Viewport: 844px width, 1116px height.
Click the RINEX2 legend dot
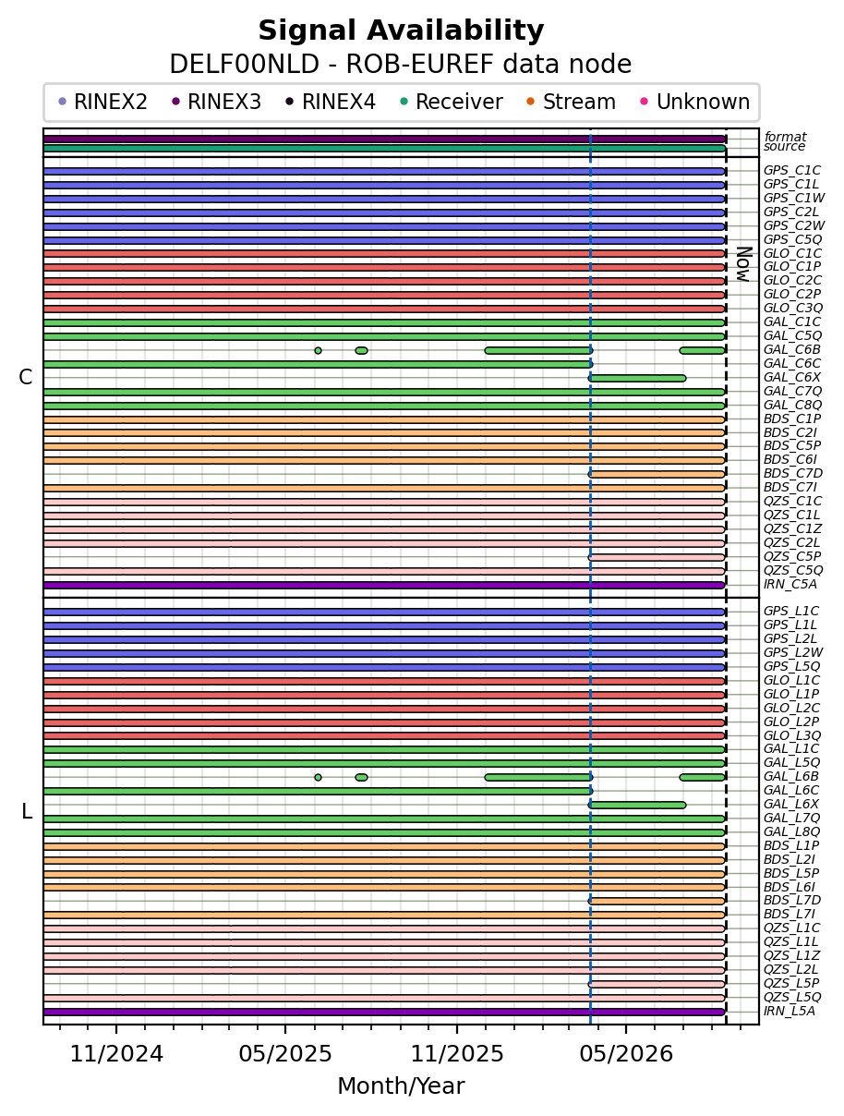click(x=62, y=102)
